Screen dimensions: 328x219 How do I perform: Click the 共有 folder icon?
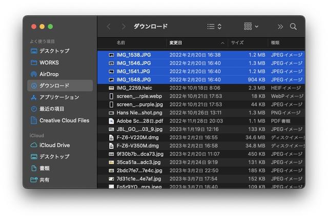pyautogui.click(x=34, y=180)
